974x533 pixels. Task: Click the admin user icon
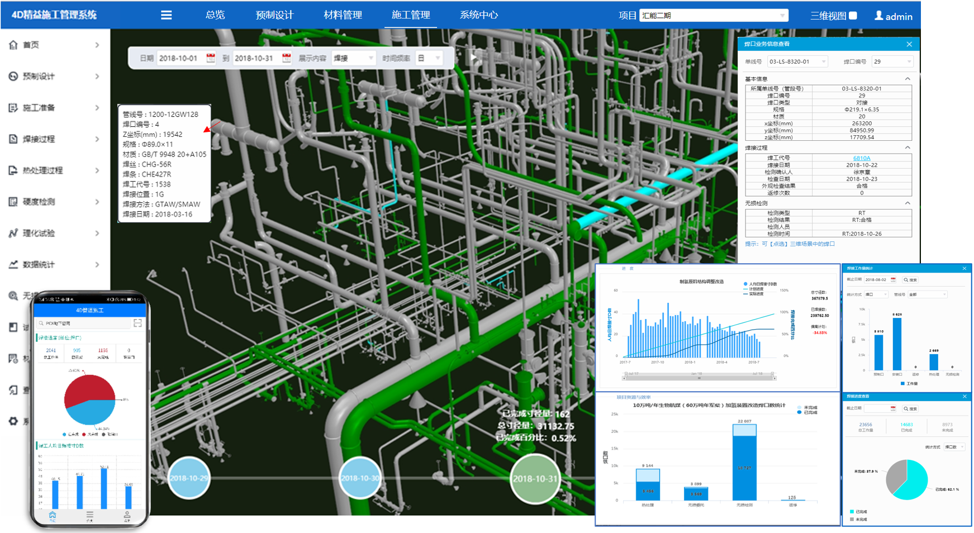pyautogui.click(x=878, y=16)
